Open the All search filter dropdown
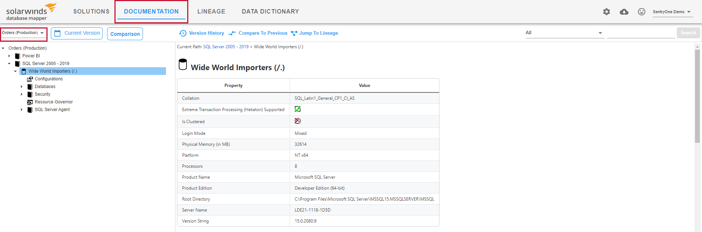 [564, 33]
